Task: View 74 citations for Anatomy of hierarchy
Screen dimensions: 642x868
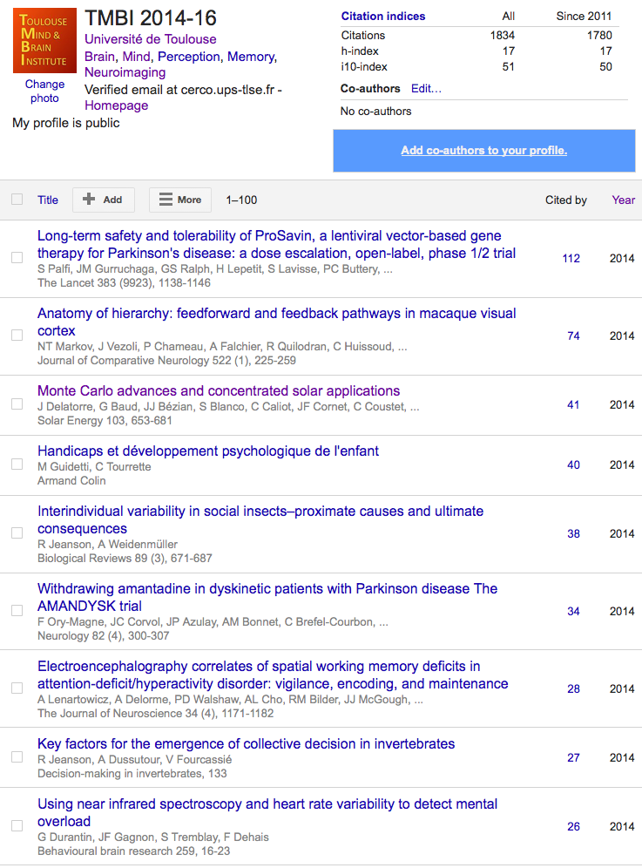Action: (x=573, y=336)
